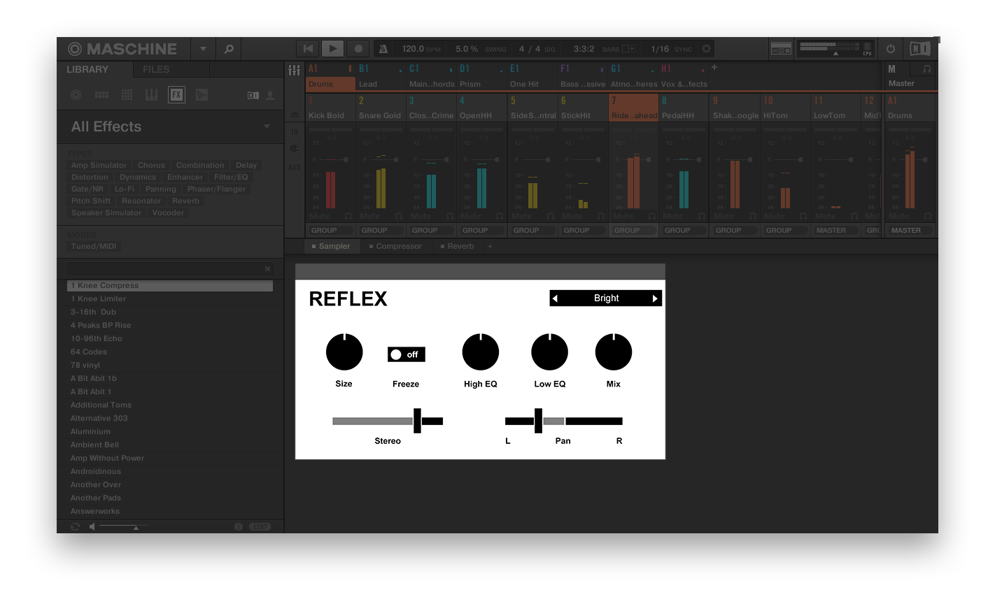Mute the Snare Gold channel
Viewport: 995px width, 599px height.
coord(369,217)
